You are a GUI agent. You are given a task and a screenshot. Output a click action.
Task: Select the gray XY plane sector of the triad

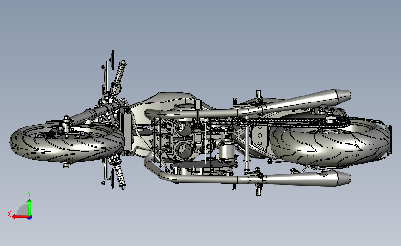pos(22,210)
